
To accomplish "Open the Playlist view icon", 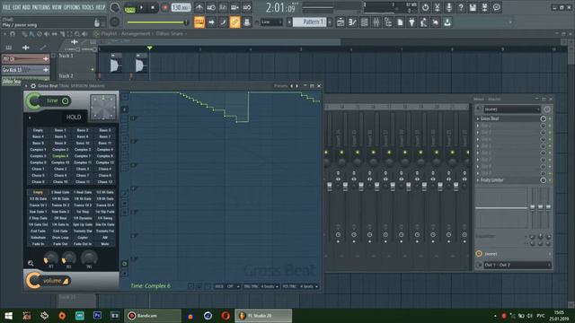I will 341,22.
